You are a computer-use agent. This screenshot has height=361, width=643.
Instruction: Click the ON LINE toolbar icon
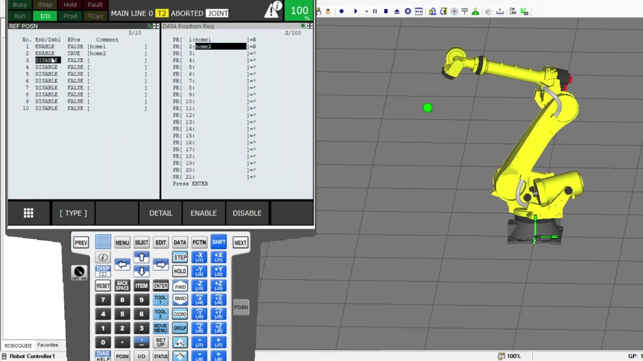(512, 11)
